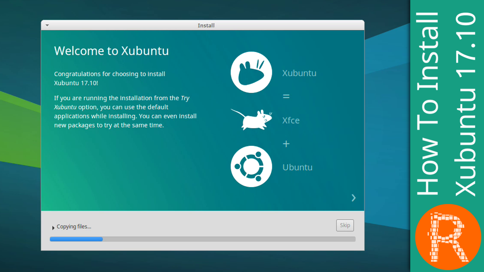484x272 pixels.
Task: Click the Ubuntu circle-of-friends logo
Action: click(x=251, y=167)
